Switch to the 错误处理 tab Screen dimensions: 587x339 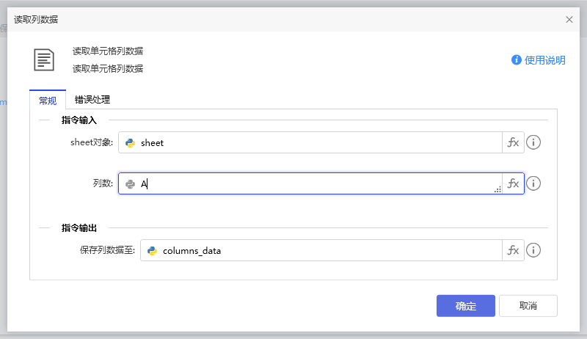92,100
